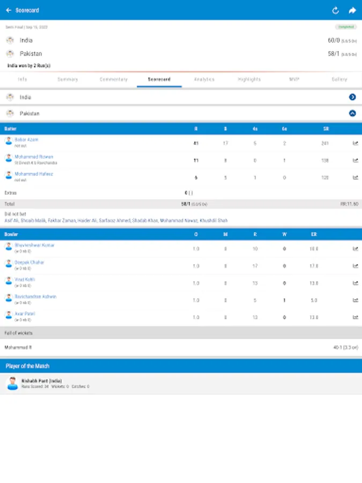Tap the SR column header
This screenshot has width=362, height=483.
(326, 129)
